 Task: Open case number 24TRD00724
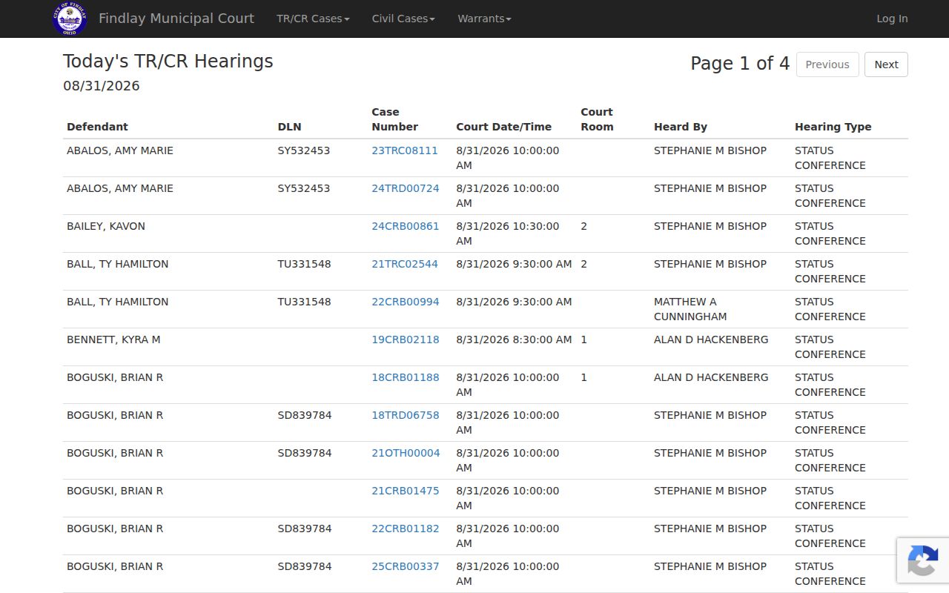[406, 188]
